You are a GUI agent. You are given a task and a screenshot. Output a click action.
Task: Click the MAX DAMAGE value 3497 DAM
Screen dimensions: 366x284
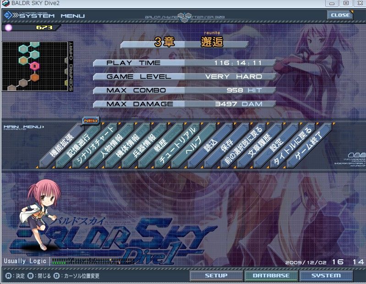(239, 104)
